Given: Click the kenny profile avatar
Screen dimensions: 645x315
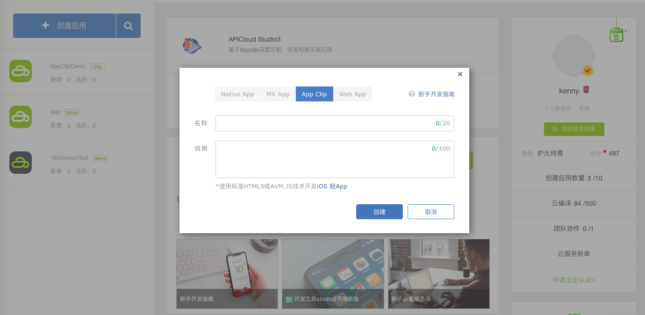Looking at the screenshot, I should tap(574, 56).
